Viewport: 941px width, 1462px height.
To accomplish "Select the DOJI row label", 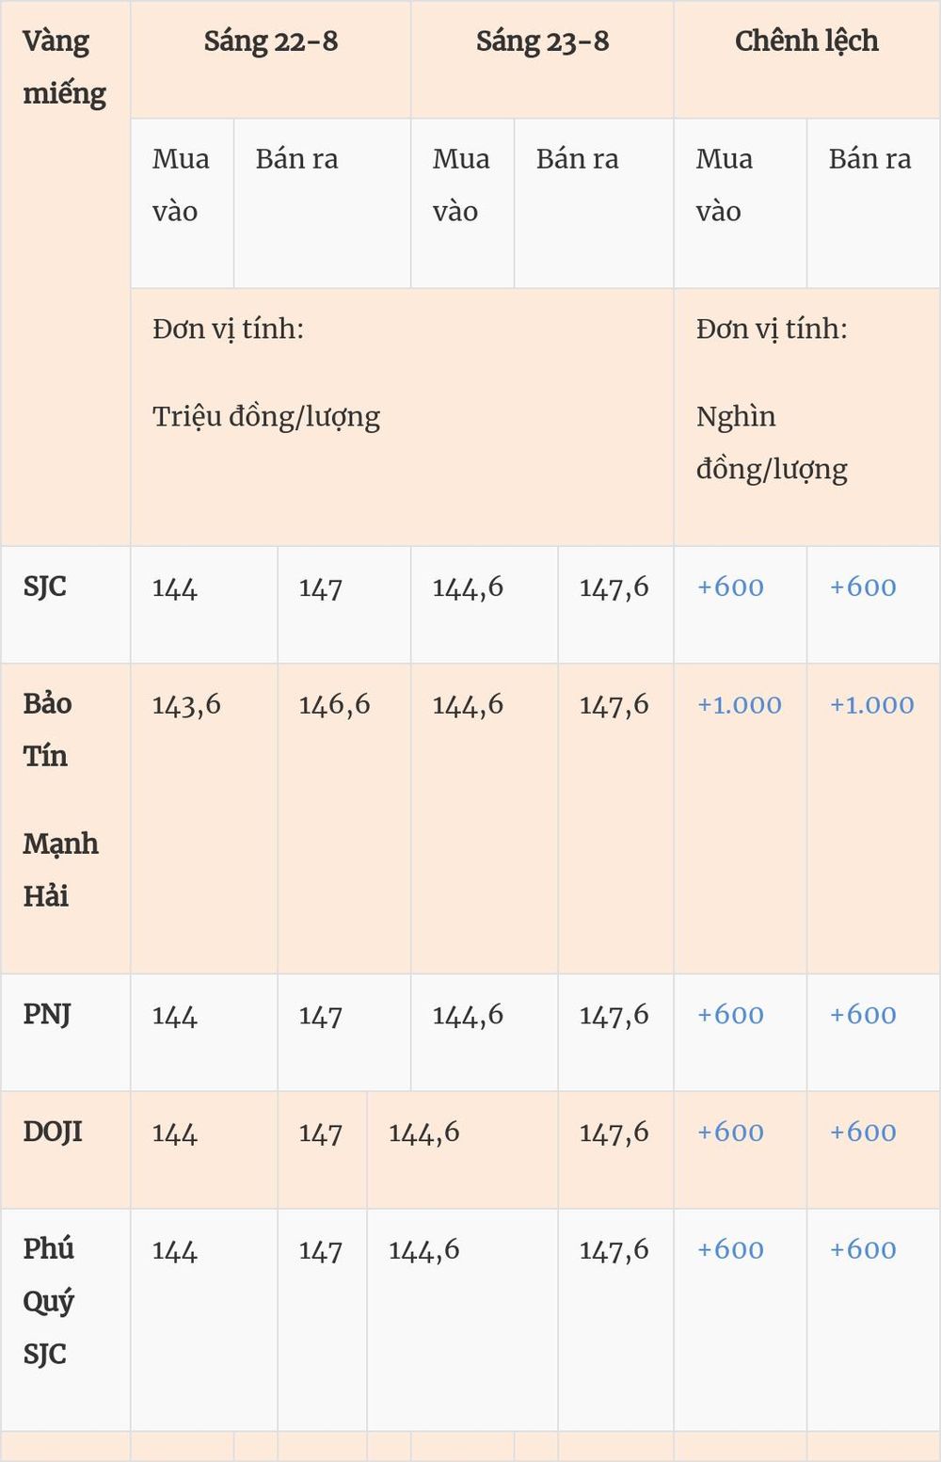I will point(53,1132).
